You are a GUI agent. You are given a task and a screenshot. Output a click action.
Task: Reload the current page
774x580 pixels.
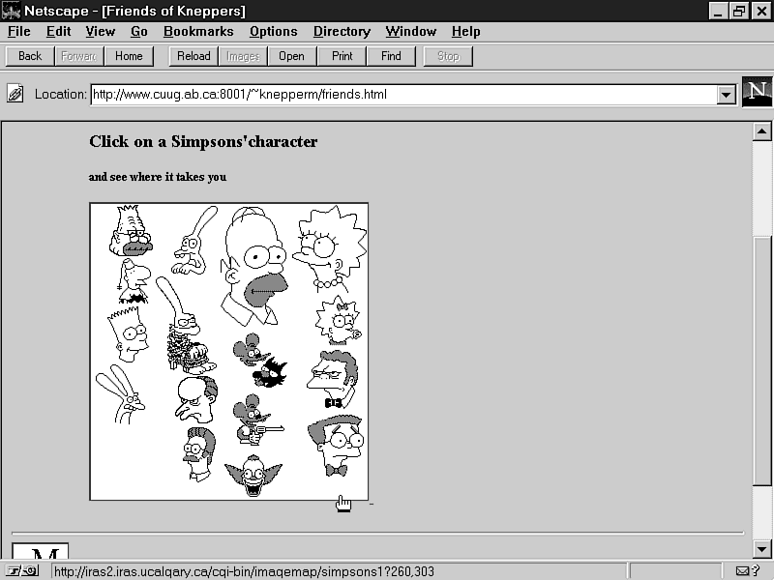pos(193,56)
